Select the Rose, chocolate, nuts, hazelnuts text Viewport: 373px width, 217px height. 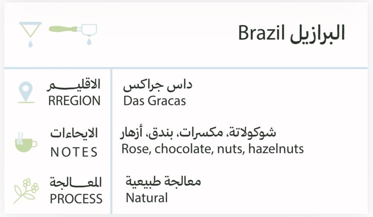[212, 149]
